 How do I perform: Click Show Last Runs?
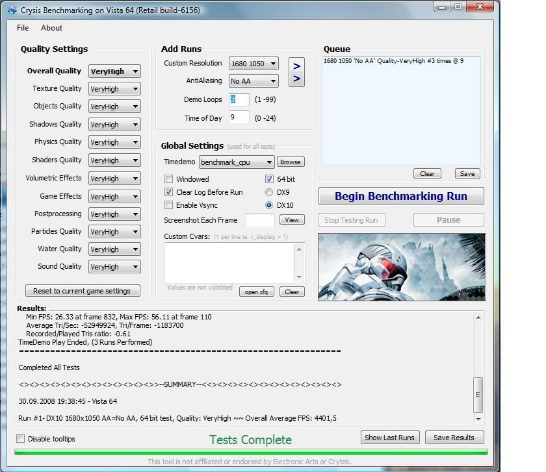pyautogui.click(x=390, y=438)
